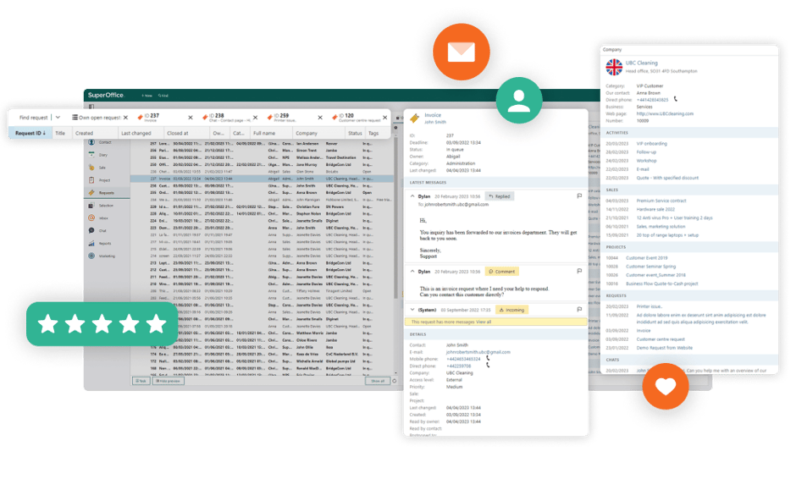
Task: Click the SuperOffice logo
Action: 106,95
